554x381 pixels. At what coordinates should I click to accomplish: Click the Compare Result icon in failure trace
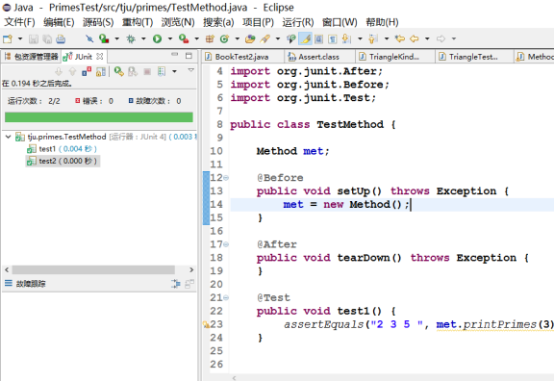point(189,284)
